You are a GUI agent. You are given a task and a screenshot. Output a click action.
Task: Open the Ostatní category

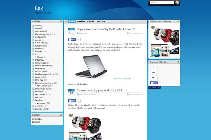click(38, 77)
